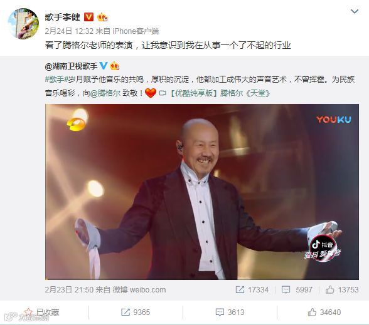
Task: Open the 【优酷纯享版】腾格尔《天堂》 video link
Action: point(220,93)
